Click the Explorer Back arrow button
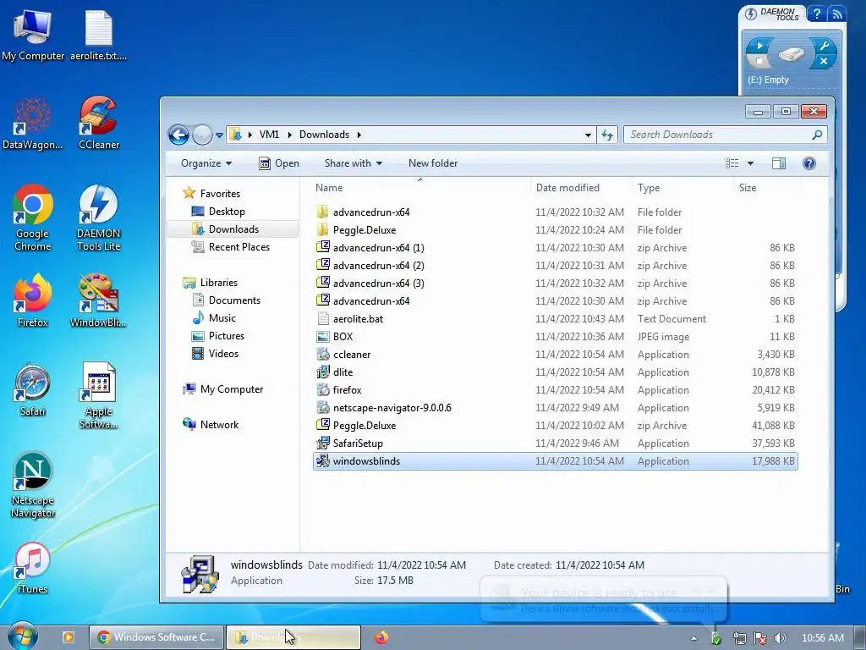 click(x=179, y=135)
